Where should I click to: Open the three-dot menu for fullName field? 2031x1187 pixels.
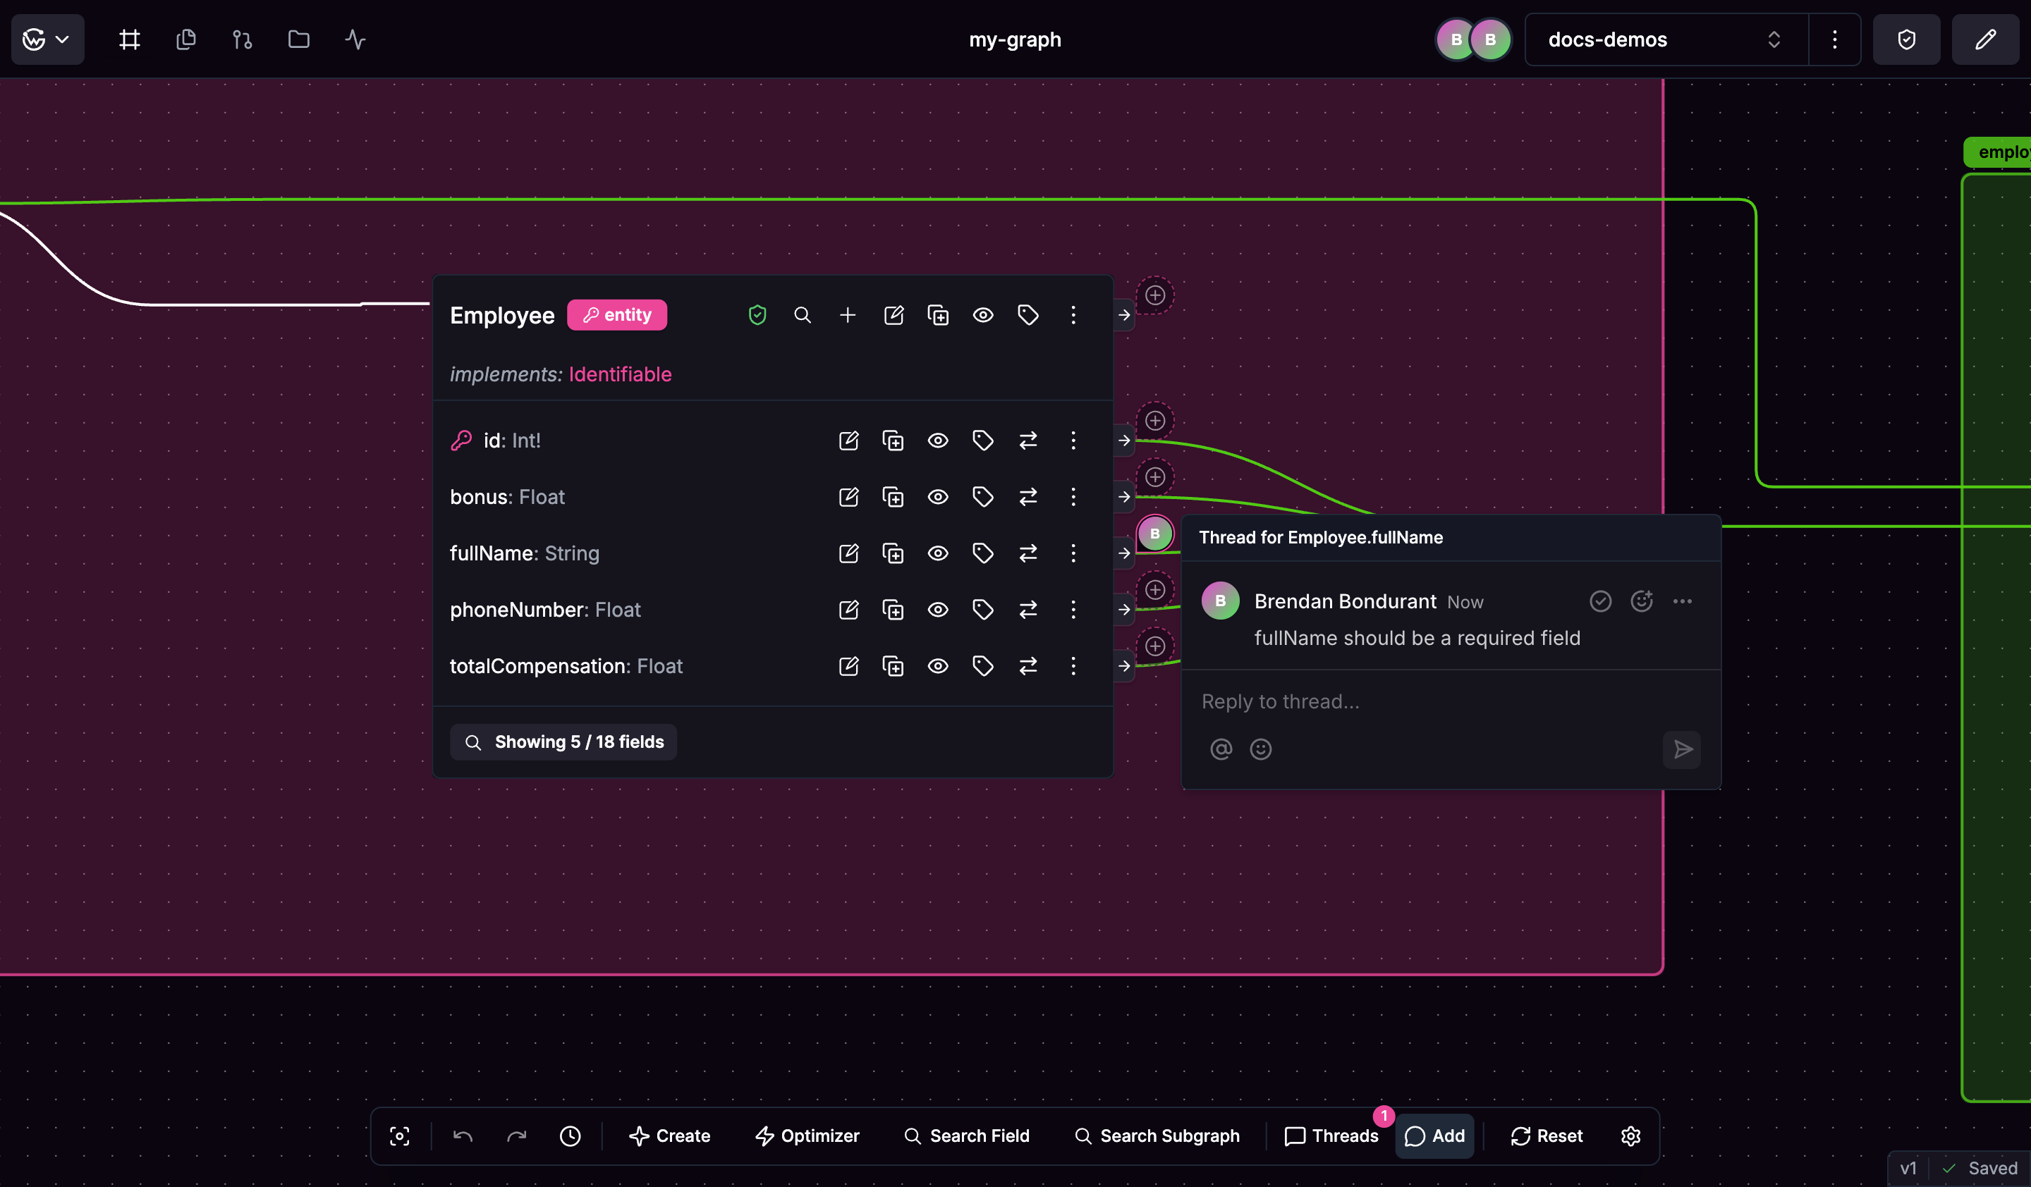coord(1073,553)
